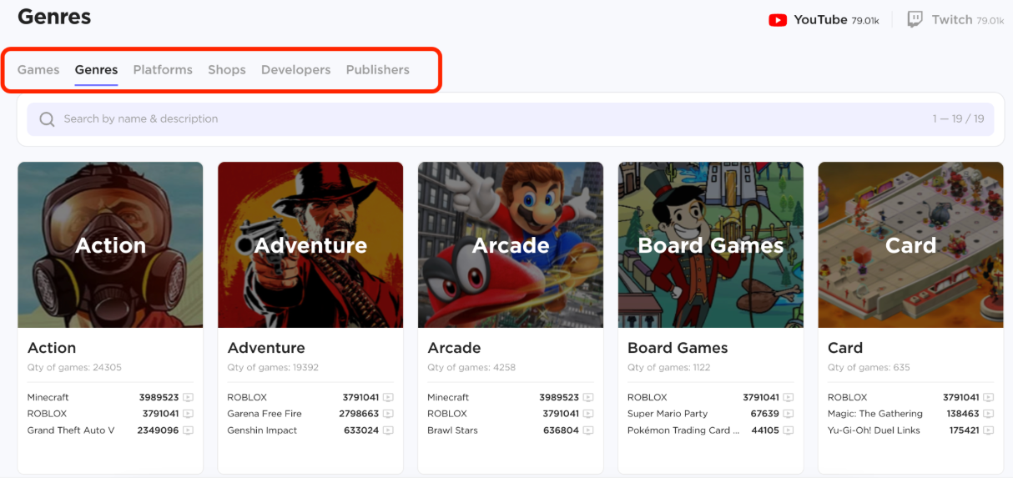Open the Arcade genre thumbnail

point(511,244)
